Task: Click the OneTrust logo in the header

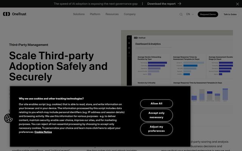Action: coord(15,14)
